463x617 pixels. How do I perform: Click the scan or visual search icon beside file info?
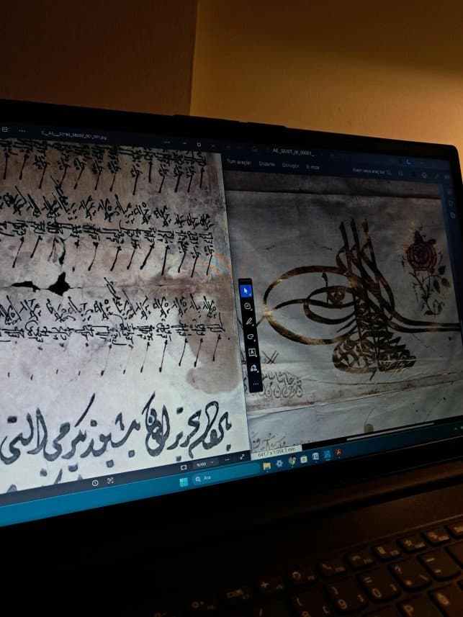(x=110, y=481)
